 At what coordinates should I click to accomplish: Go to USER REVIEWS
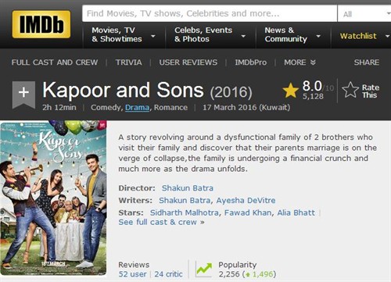click(188, 62)
